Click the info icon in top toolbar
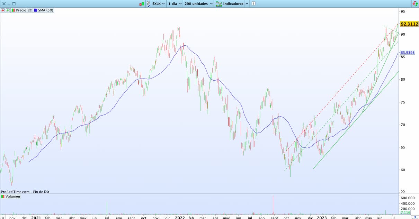Viewport: 419px width, 219px height. pos(253,4)
